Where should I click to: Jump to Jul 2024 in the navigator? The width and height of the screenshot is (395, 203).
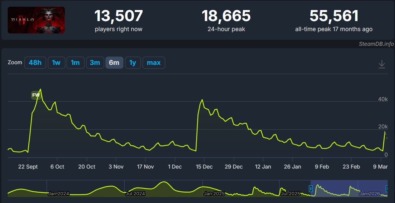pos(135,194)
